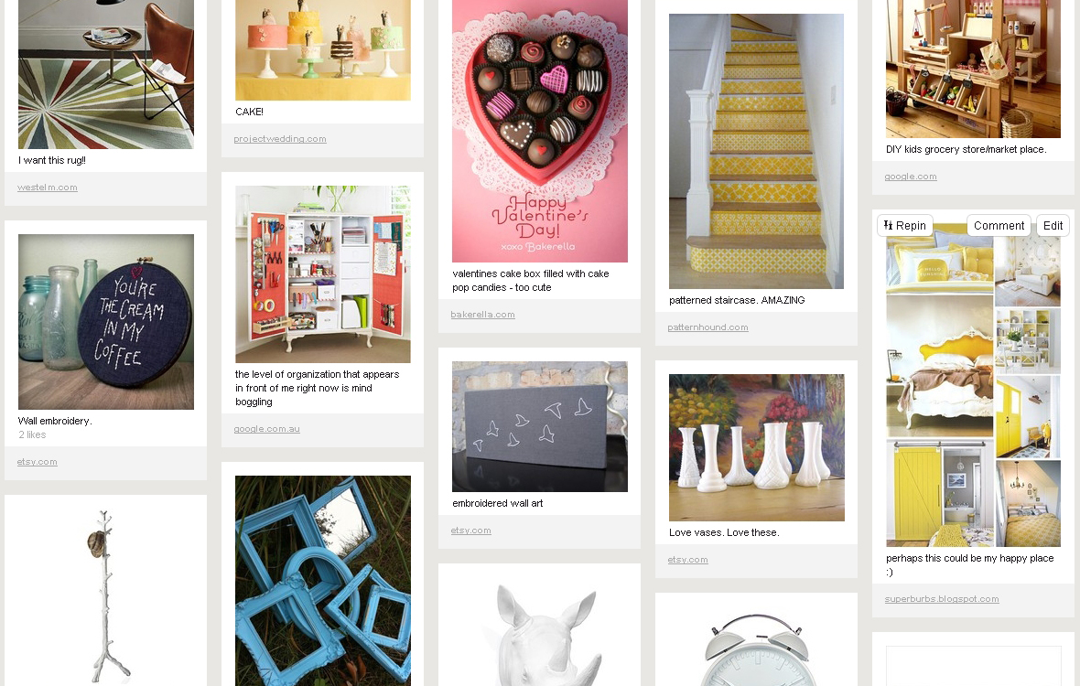
Task: Open the patterned yellow staircase image
Action: [x=756, y=151]
